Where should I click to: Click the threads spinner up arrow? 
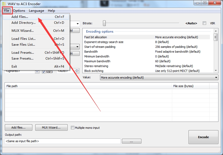pos(77,70)
